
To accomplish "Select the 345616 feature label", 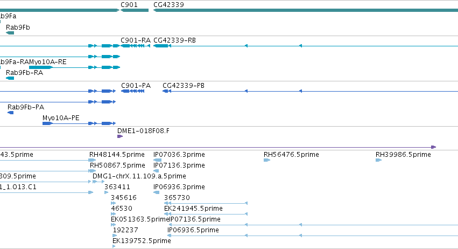I will (x=124, y=198).
